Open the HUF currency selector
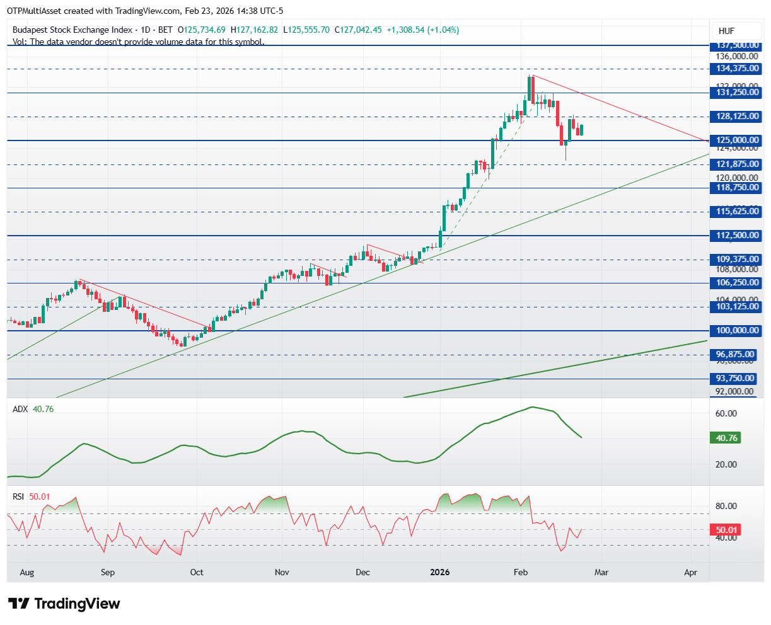771x625 pixels. click(x=736, y=31)
